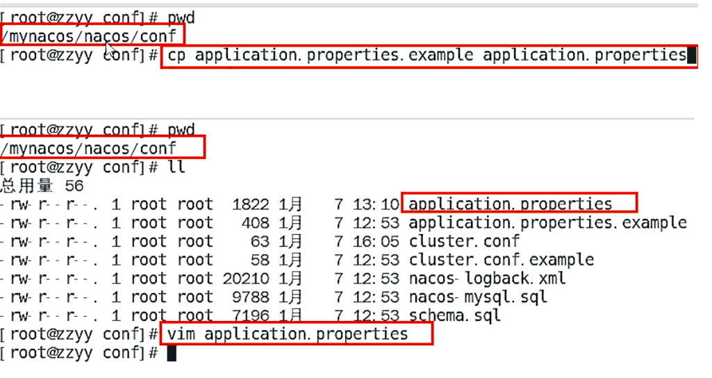Click the ll command on the prompt
The height and width of the screenshot is (378, 712).
coord(176,167)
